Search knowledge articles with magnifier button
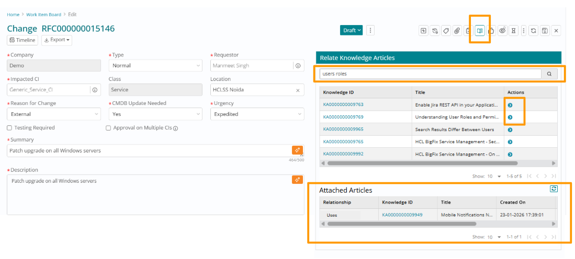The height and width of the screenshot is (259, 575). [x=549, y=74]
